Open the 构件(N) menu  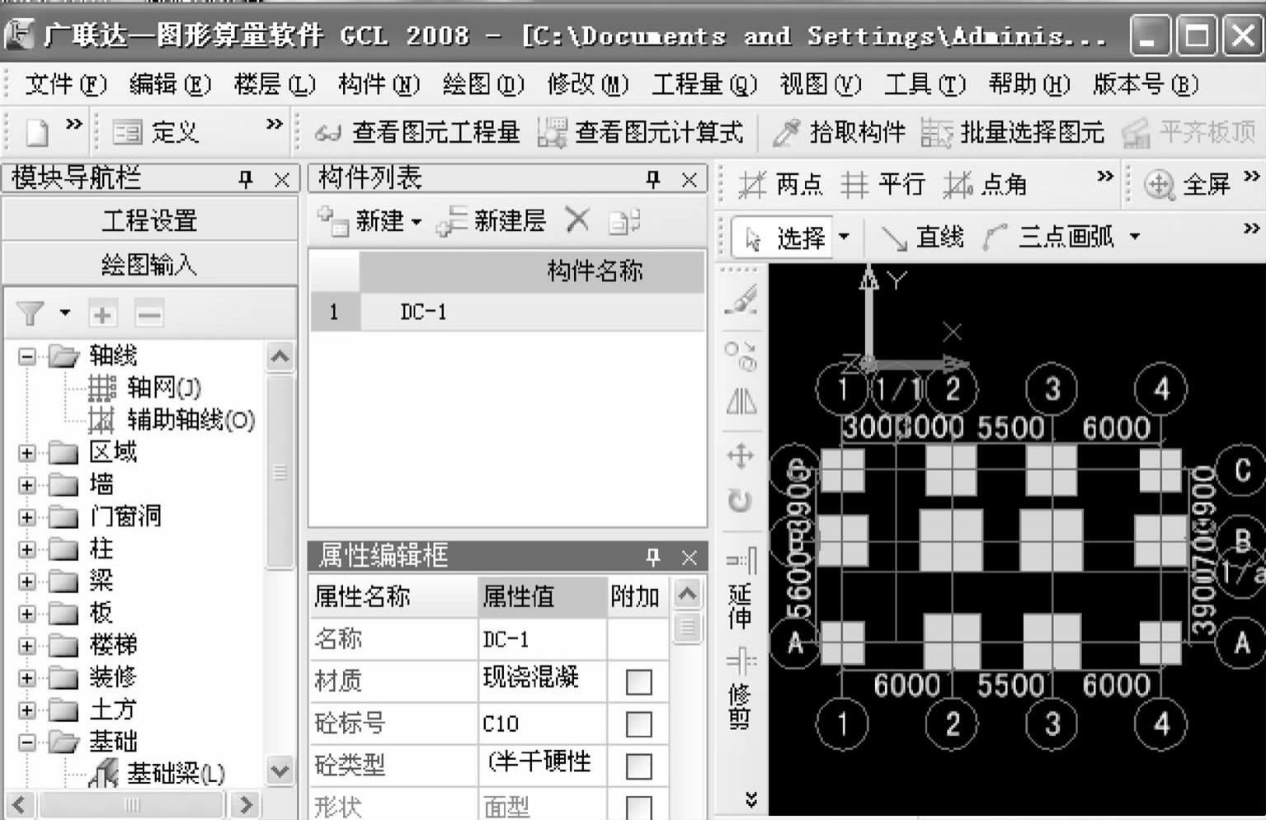click(379, 84)
